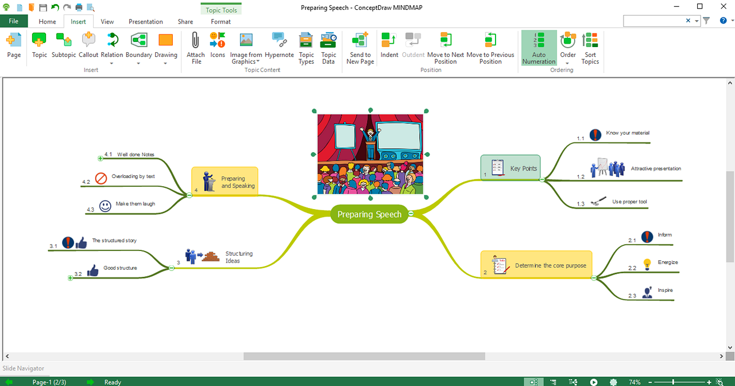Open Topic Types
The image size is (735, 386).
click(x=306, y=48)
